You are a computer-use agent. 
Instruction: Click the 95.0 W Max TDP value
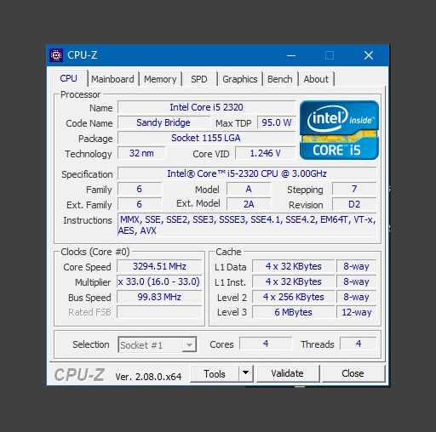point(277,122)
